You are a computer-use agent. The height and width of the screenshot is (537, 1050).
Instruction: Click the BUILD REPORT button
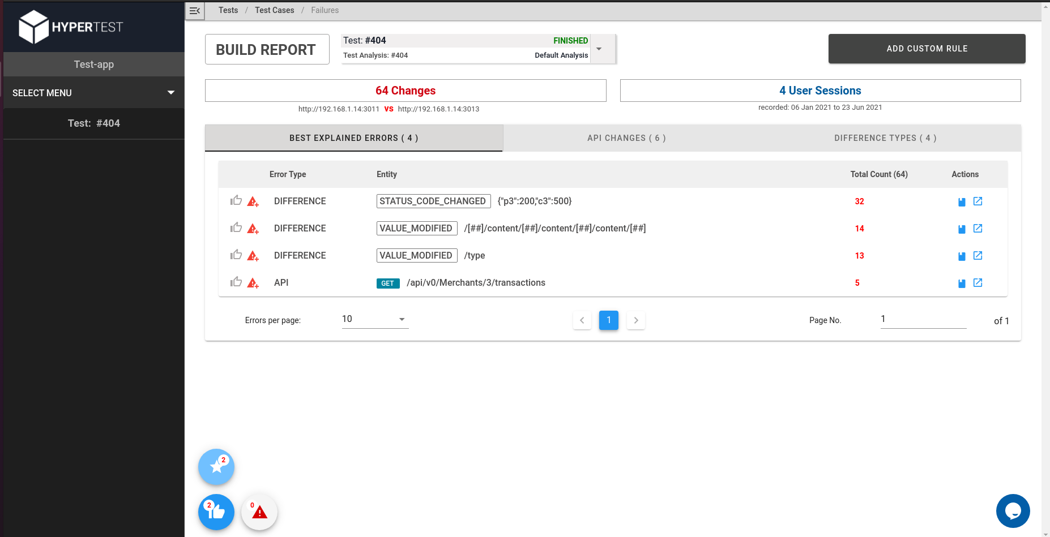pyautogui.click(x=267, y=49)
